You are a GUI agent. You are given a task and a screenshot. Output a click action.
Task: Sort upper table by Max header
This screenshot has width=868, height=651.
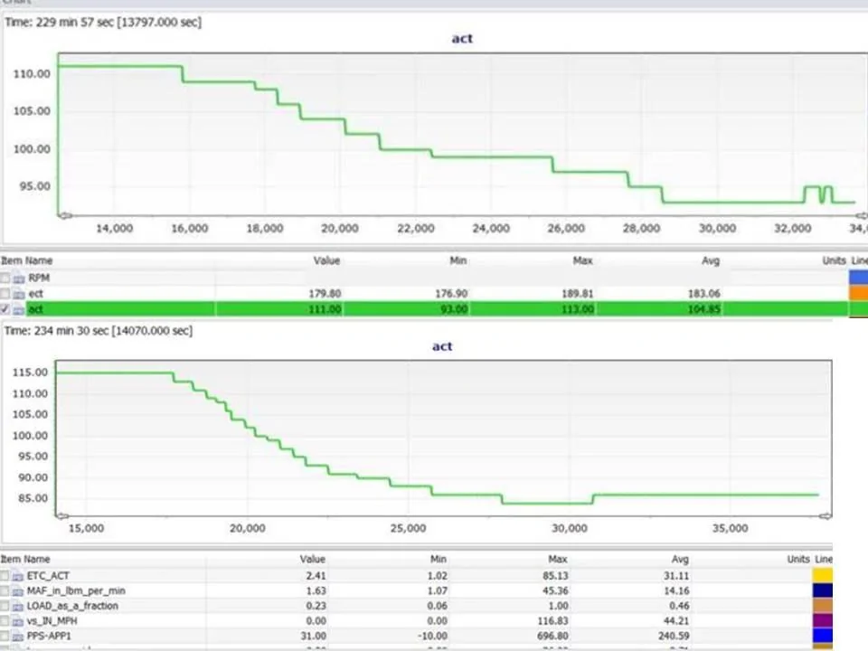tap(582, 260)
